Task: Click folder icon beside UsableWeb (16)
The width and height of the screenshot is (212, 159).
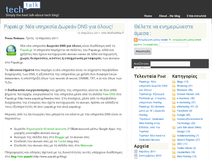Action: click(174, 152)
